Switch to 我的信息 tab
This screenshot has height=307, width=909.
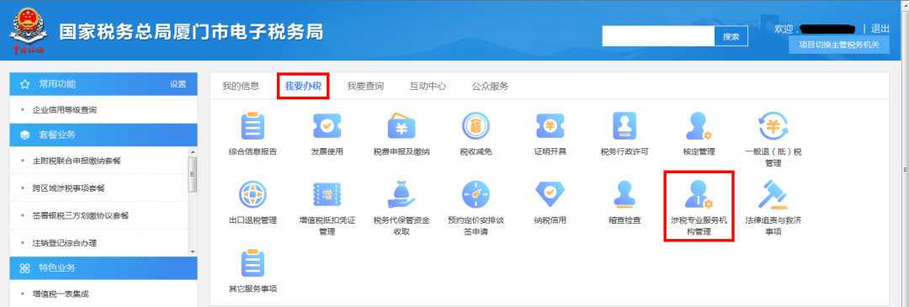point(241,87)
